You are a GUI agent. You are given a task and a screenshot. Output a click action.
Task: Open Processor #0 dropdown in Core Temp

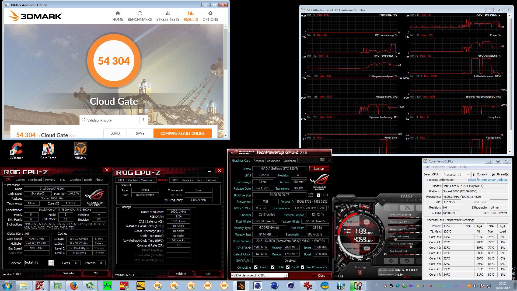456,175
